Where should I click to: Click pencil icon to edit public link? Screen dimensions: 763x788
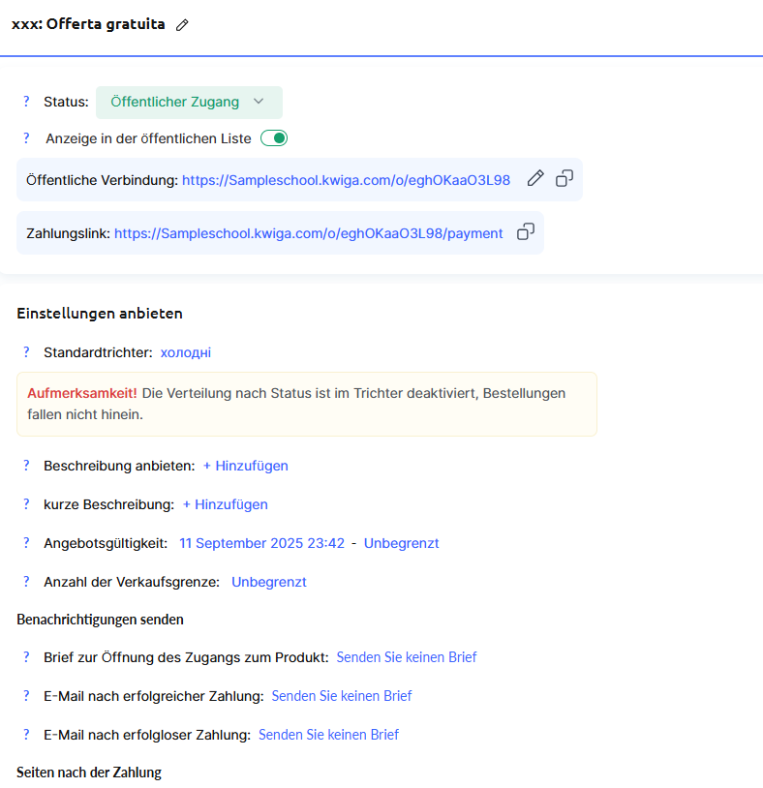[535, 178]
